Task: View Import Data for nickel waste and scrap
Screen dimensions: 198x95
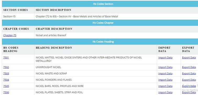Action: coord(165,73)
